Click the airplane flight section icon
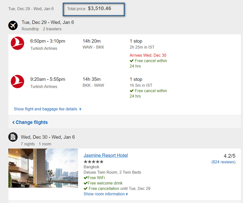Viewport: 243px width, 203px height. coord(13,26)
